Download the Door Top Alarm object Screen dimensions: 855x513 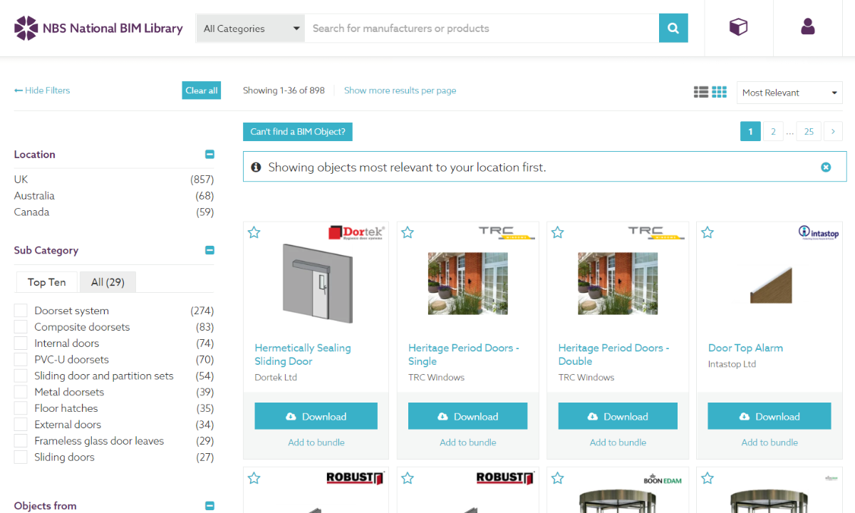(x=769, y=416)
